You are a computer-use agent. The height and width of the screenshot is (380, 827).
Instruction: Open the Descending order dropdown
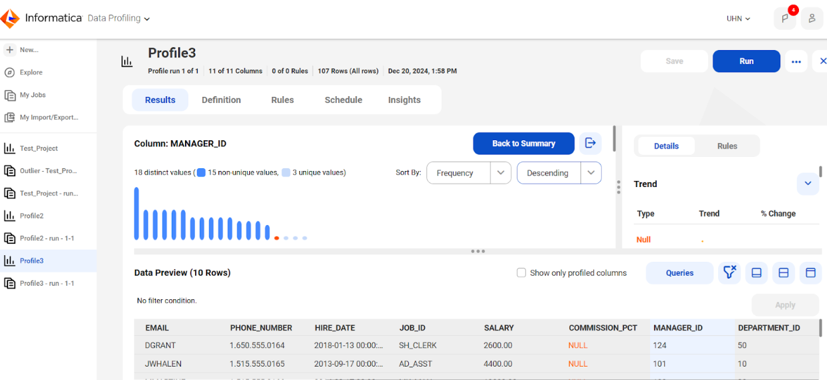tap(559, 173)
